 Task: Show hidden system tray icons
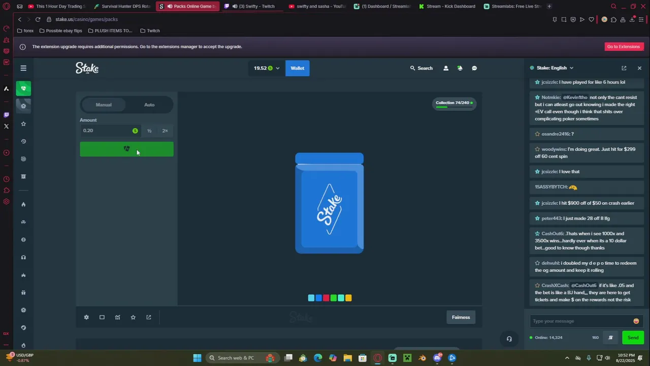pos(567,358)
